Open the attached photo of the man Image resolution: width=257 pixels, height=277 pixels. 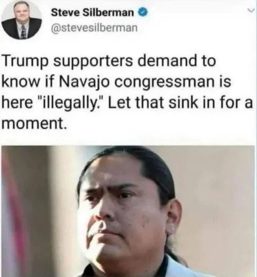(128, 211)
